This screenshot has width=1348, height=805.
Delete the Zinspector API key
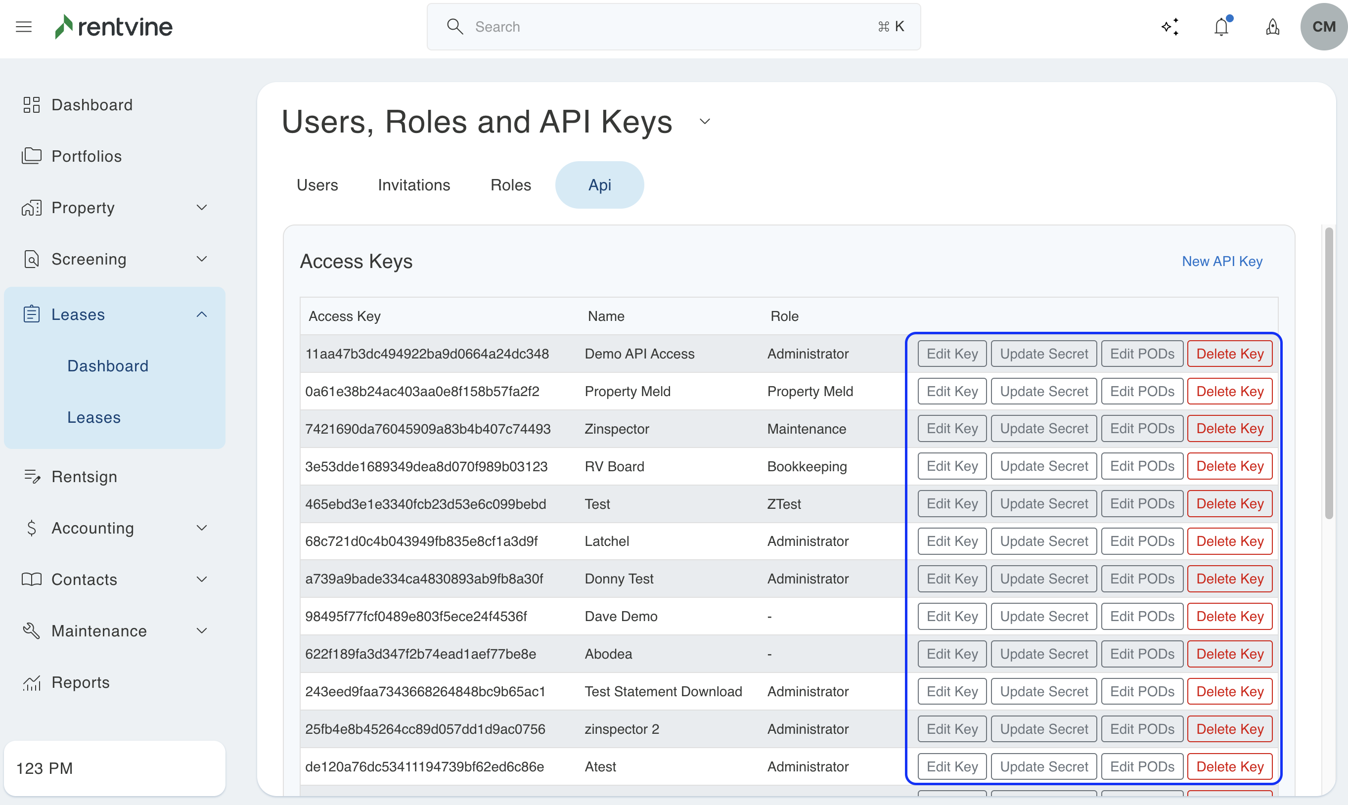[x=1229, y=429]
